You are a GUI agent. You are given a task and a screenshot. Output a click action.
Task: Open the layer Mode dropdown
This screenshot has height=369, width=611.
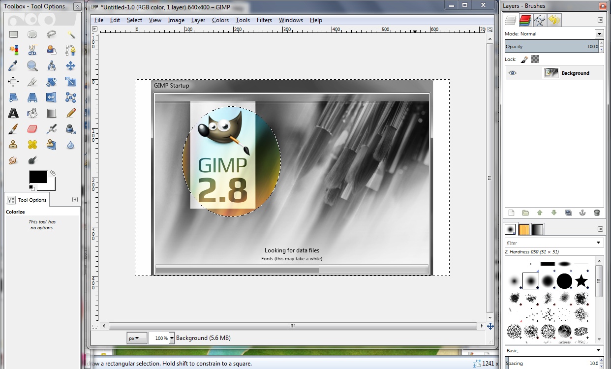pyautogui.click(x=599, y=34)
